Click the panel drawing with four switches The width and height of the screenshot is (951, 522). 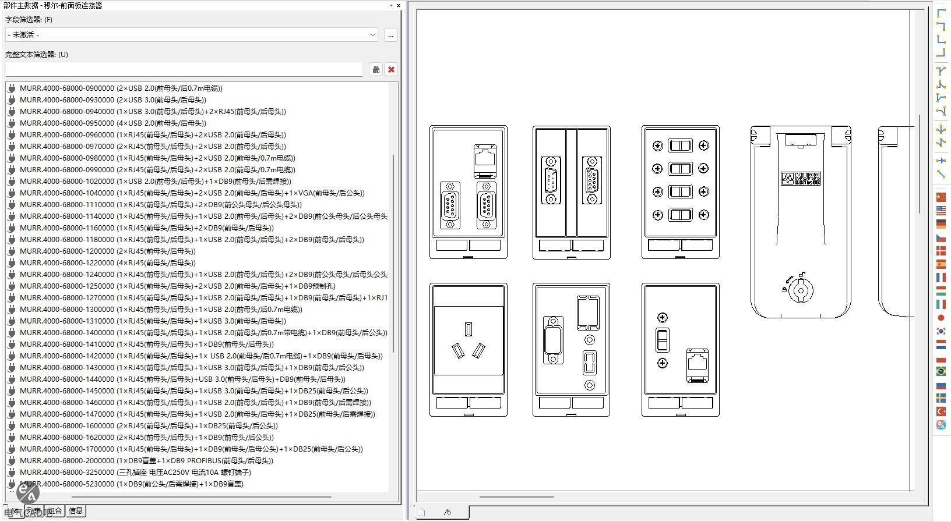tap(681, 192)
